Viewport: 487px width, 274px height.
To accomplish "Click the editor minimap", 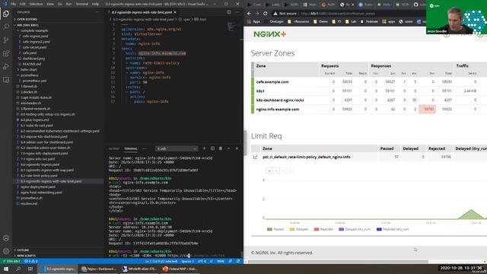I will [231, 27].
